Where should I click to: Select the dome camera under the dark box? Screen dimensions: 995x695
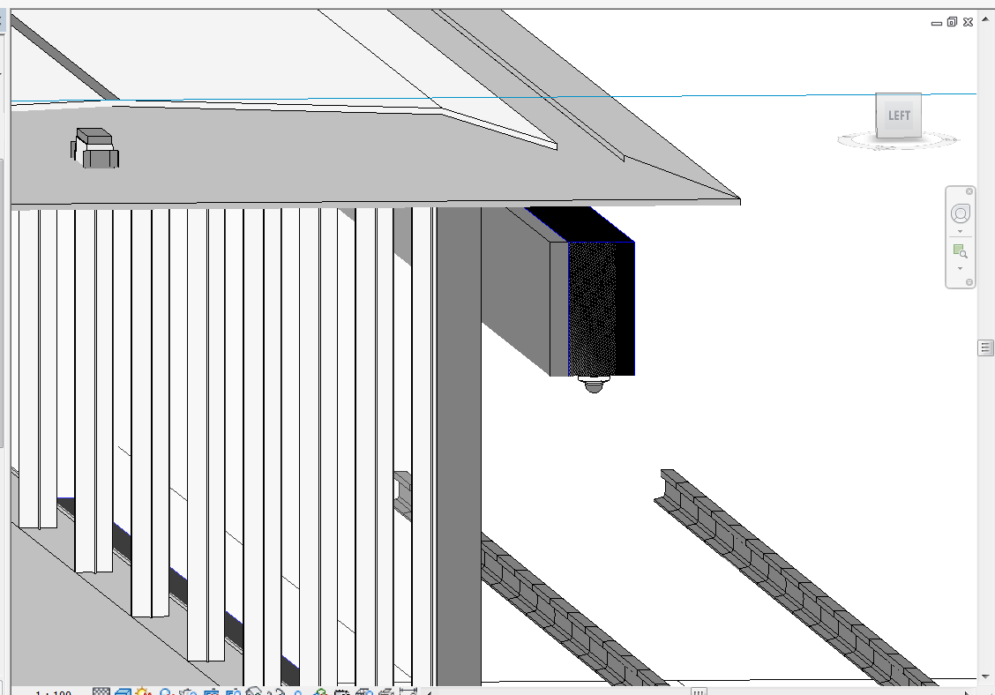pyautogui.click(x=594, y=383)
